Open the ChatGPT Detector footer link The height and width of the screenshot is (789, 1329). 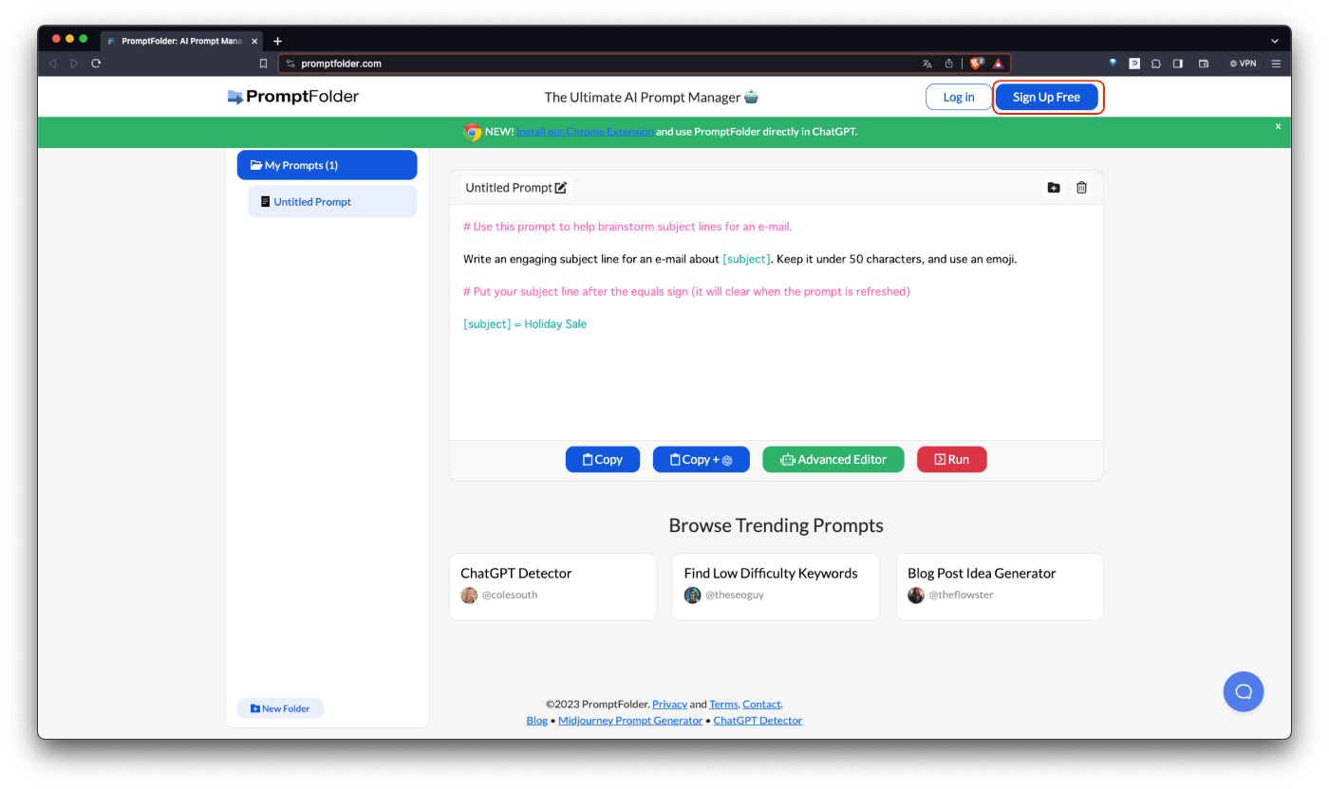758,721
